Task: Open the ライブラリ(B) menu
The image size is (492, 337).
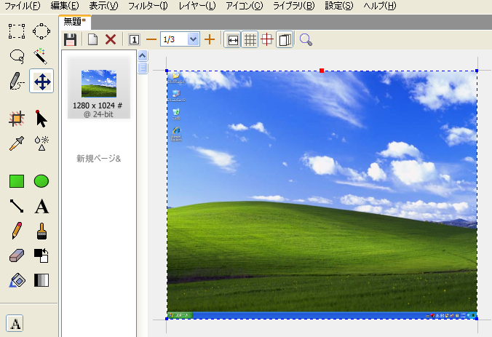Action: pyautogui.click(x=294, y=6)
